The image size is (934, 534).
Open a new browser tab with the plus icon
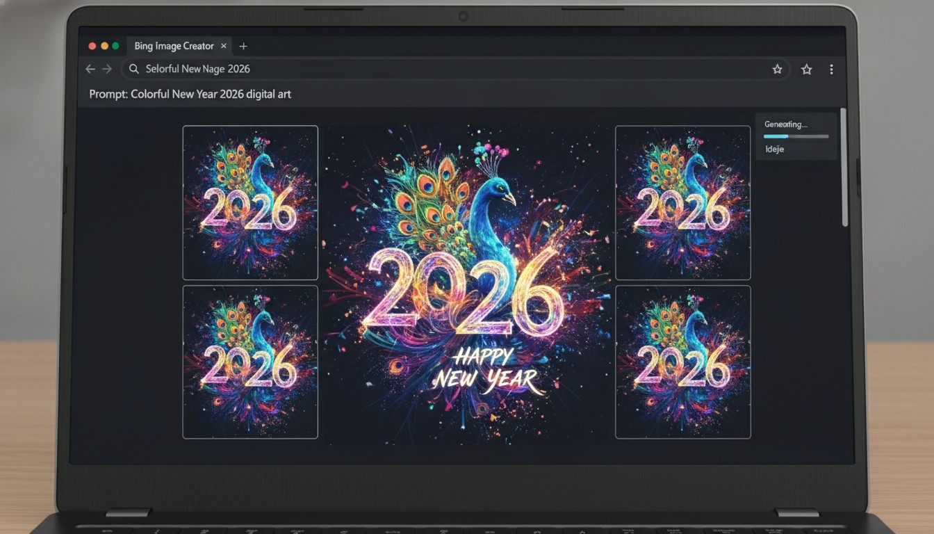point(243,46)
